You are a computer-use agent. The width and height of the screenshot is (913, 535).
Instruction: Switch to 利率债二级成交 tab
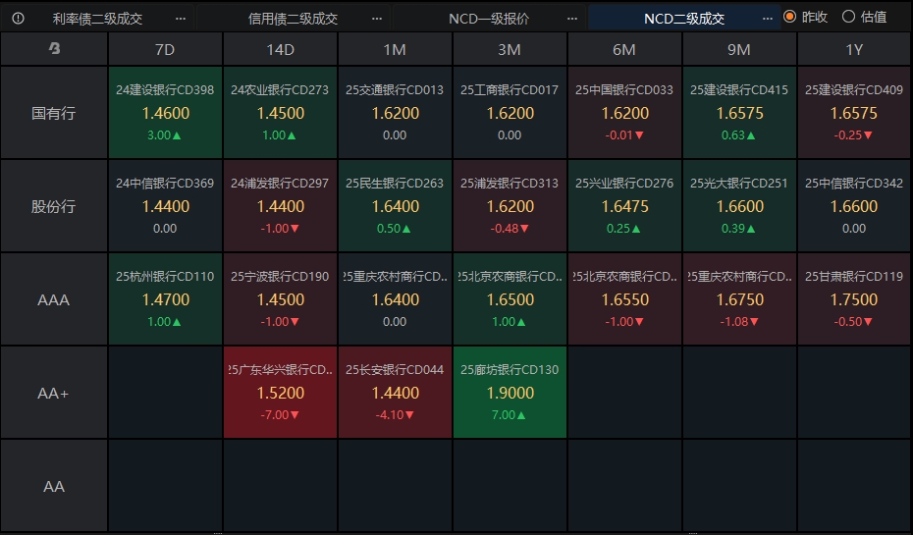(97, 19)
